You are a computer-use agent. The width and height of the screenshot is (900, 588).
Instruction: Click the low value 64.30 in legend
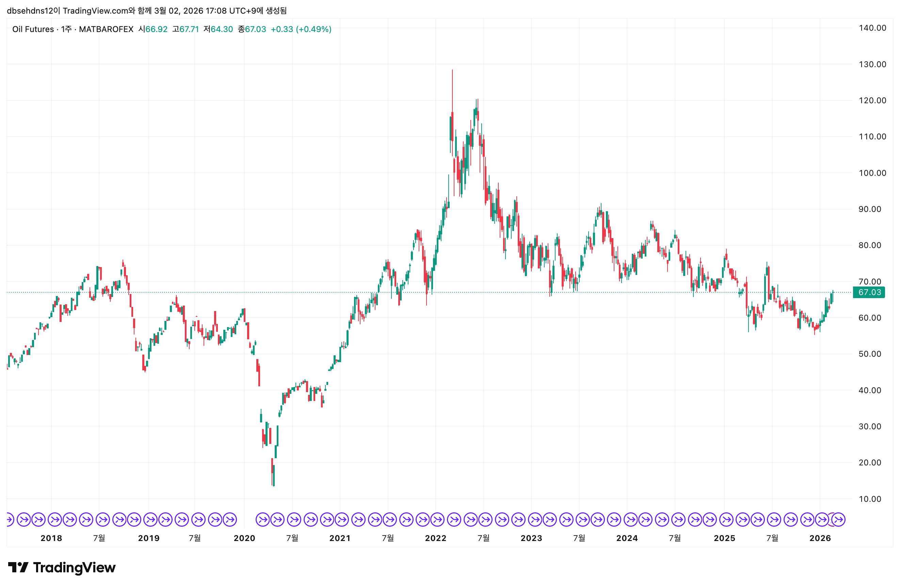pyautogui.click(x=222, y=29)
